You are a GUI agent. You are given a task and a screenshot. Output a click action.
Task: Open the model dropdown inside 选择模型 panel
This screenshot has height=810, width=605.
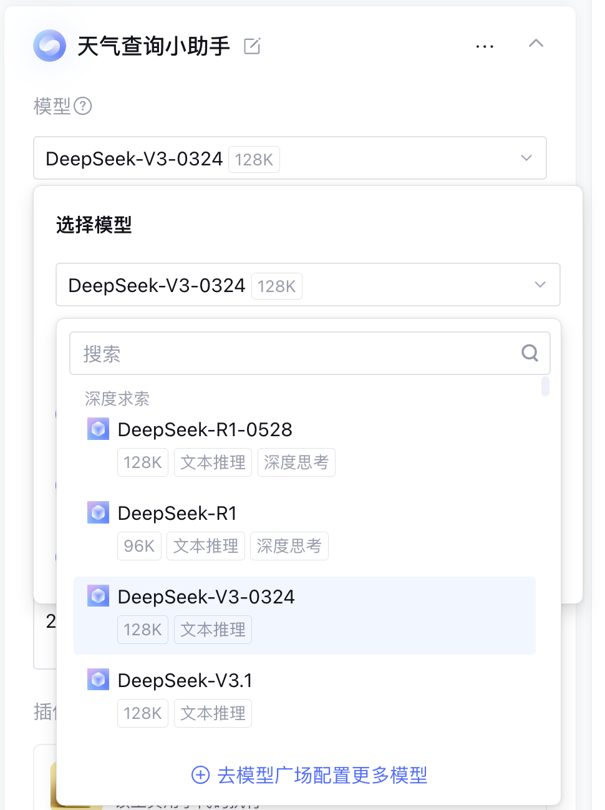(308, 285)
